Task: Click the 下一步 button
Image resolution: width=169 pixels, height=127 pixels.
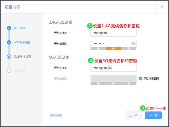Action: point(153,115)
